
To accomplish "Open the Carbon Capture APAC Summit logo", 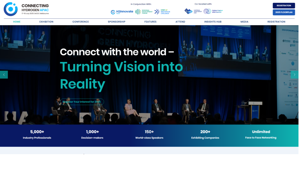I will [x=213, y=11].
